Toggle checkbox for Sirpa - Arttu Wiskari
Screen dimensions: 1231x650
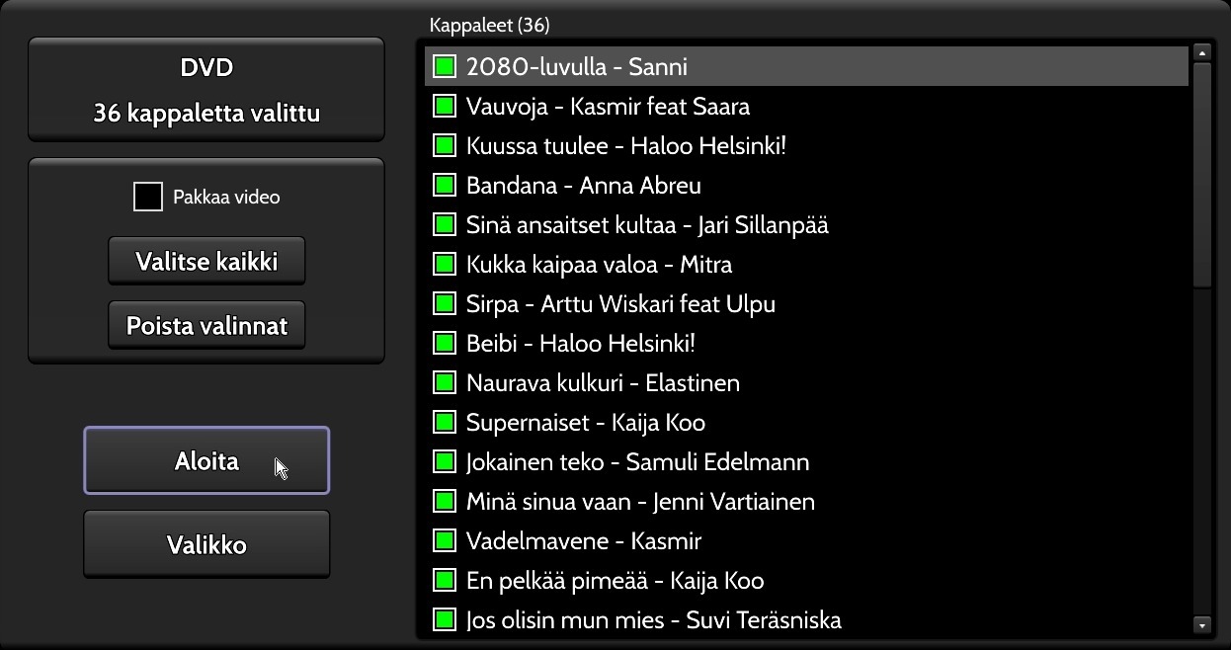pos(445,304)
